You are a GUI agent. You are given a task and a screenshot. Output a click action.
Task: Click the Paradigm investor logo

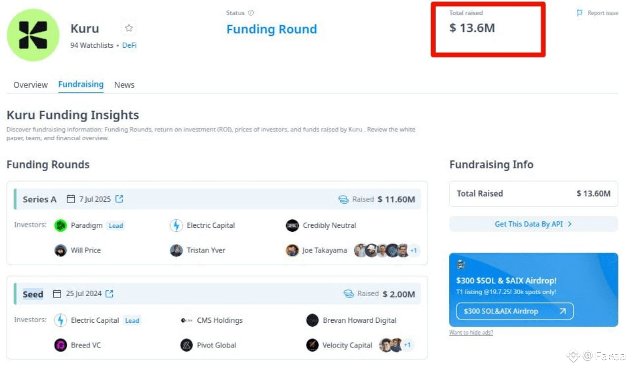click(61, 225)
